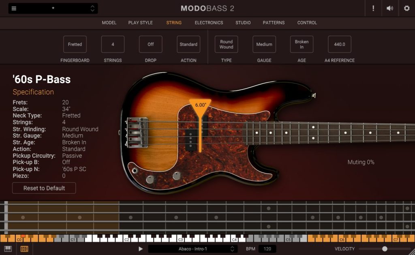Open the CONTROL tab

[307, 23]
